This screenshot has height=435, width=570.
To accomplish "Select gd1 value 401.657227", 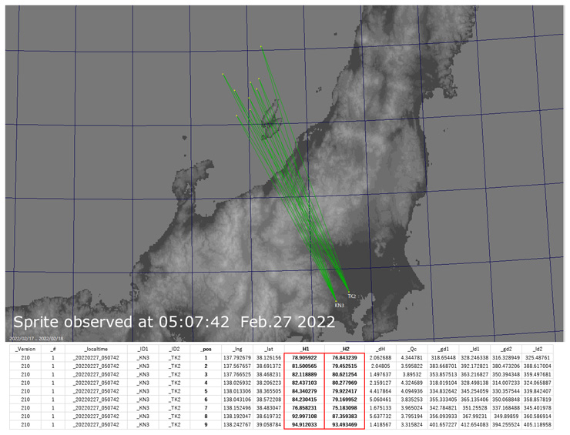I will 443,425.
